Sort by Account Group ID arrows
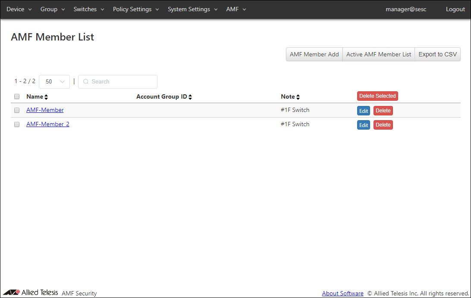The image size is (471, 298). click(190, 97)
